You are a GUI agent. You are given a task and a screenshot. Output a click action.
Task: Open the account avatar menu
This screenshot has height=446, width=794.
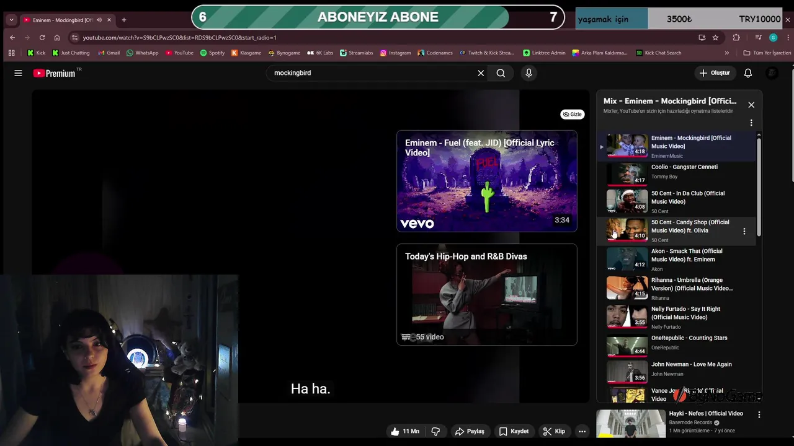coord(772,73)
